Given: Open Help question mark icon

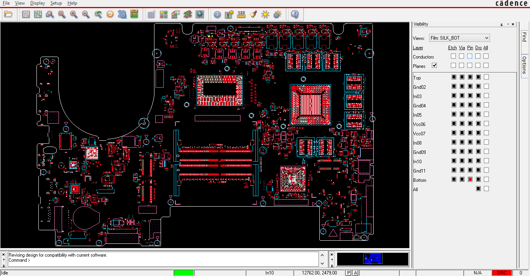Looking at the screenshot, I should [295, 15].
